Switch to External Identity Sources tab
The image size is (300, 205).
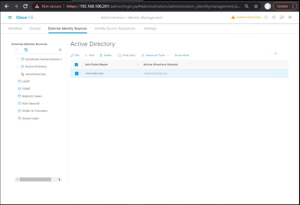tap(67, 28)
